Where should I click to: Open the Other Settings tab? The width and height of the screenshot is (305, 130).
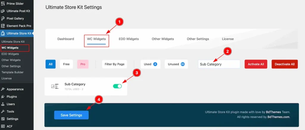point(198,39)
